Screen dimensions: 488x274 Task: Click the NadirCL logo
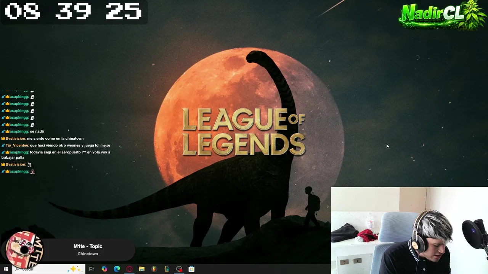point(442,15)
